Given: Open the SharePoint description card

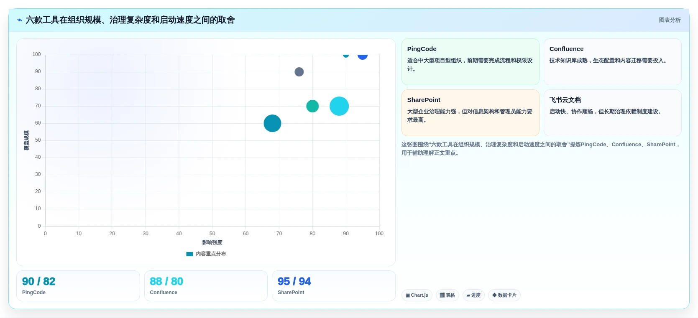Looking at the screenshot, I should click(x=470, y=113).
